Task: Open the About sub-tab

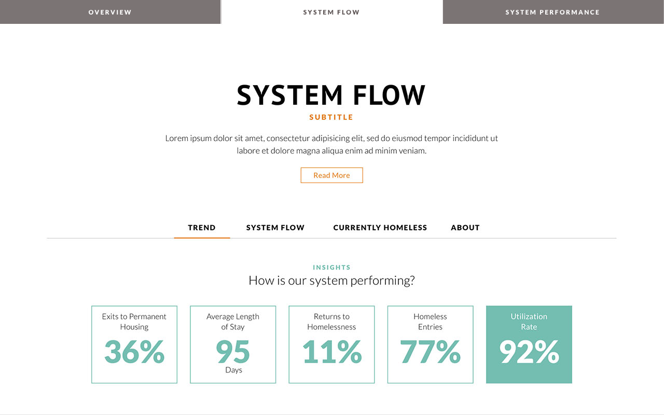Action: [x=465, y=228]
